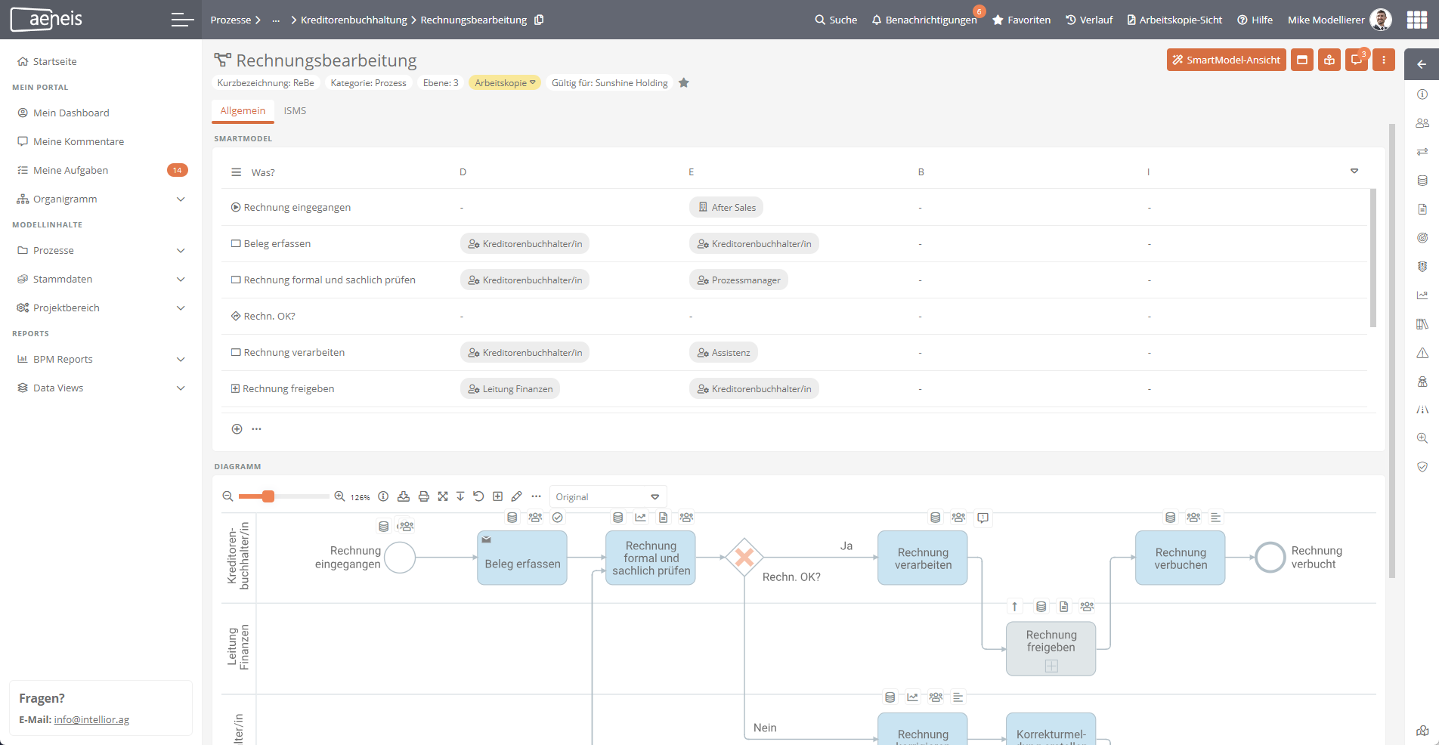Add a new SmartModel row plus icon
The image size is (1439, 745).
pyautogui.click(x=237, y=429)
